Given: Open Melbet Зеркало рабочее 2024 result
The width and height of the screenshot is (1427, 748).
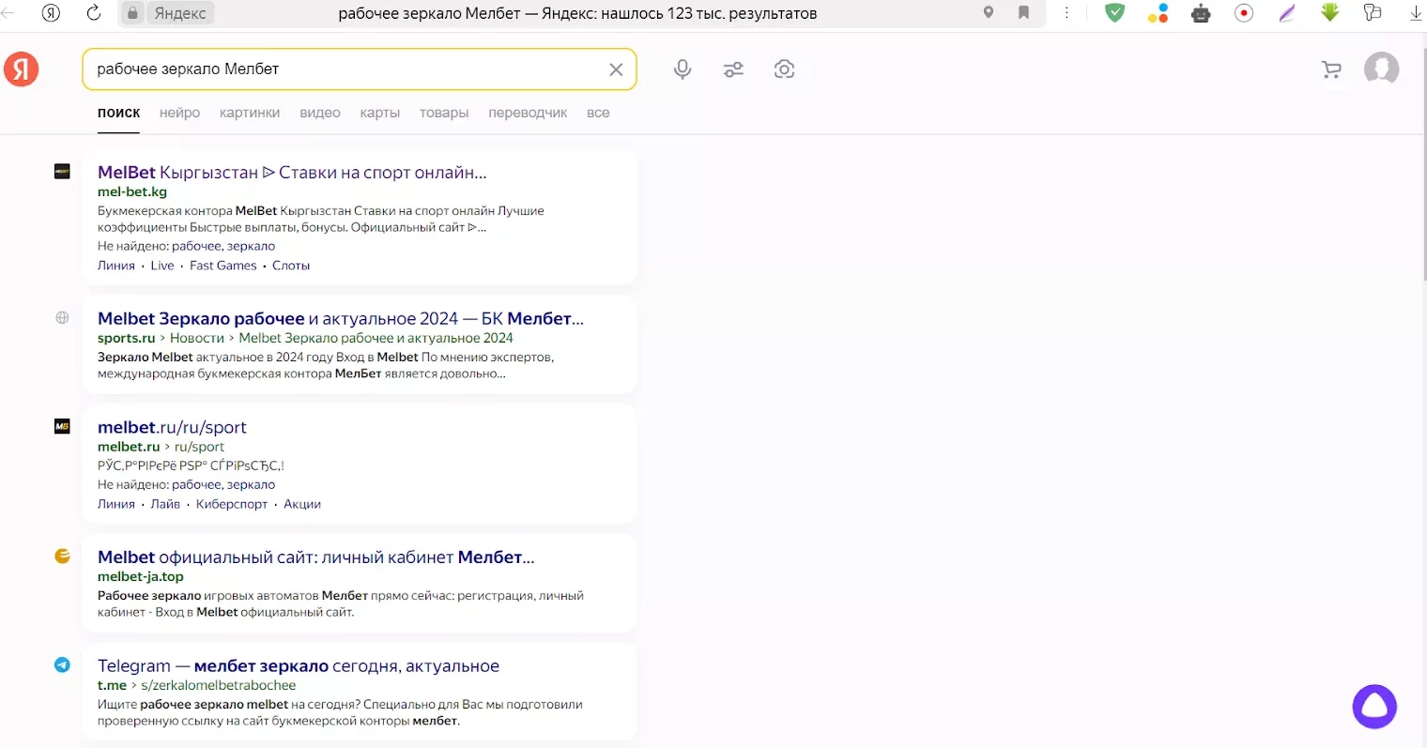Looking at the screenshot, I should (341, 318).
